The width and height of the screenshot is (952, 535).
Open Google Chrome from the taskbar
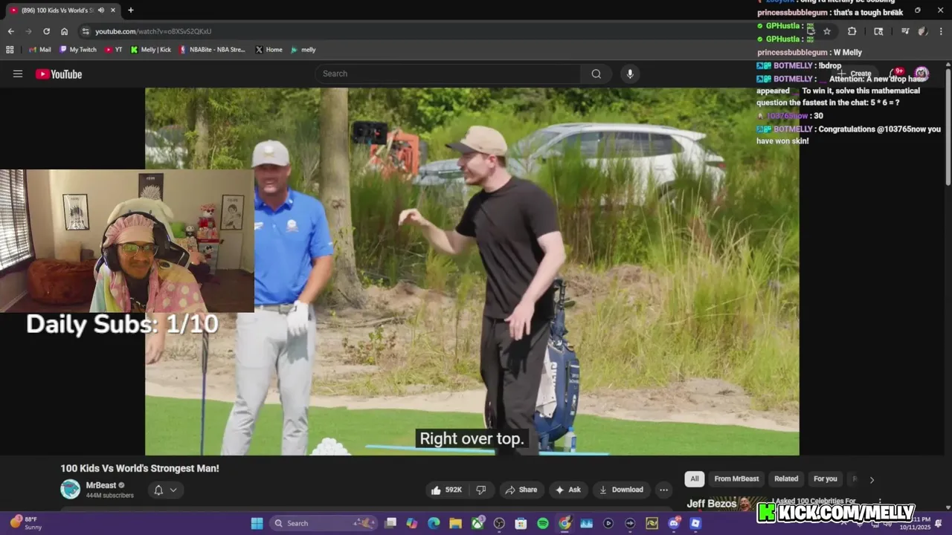point(565,523)
